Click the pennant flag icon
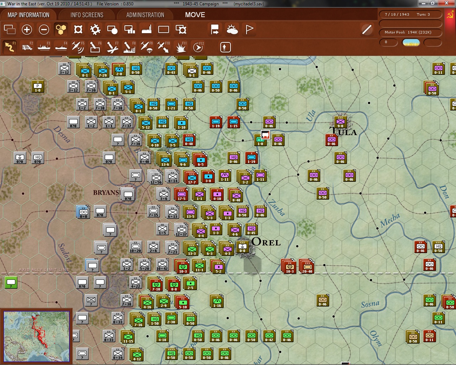Screen dimensions: 456x365 coord(249,29)
